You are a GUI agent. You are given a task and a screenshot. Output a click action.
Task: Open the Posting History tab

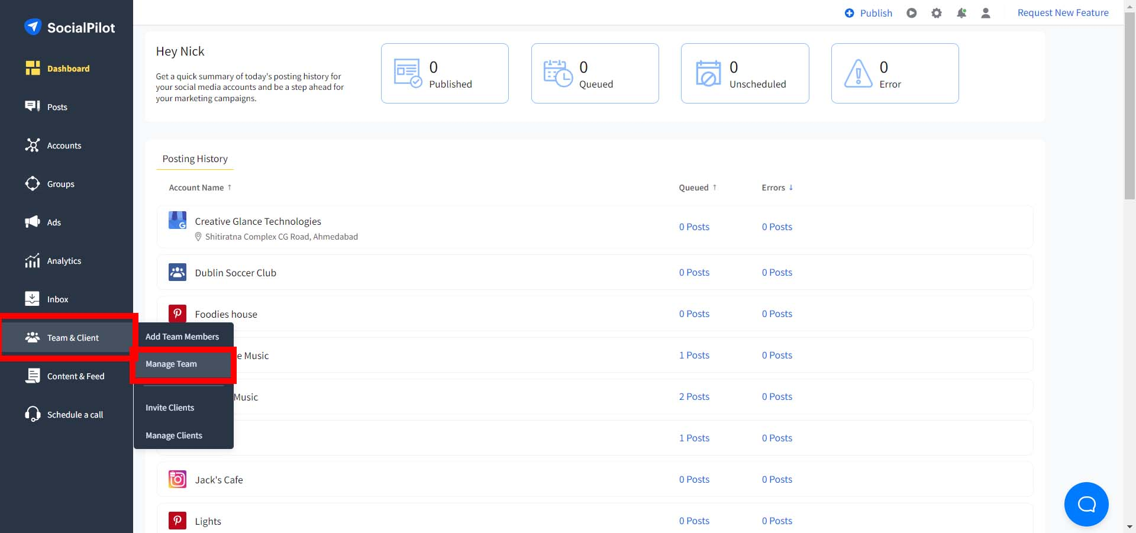195,159
